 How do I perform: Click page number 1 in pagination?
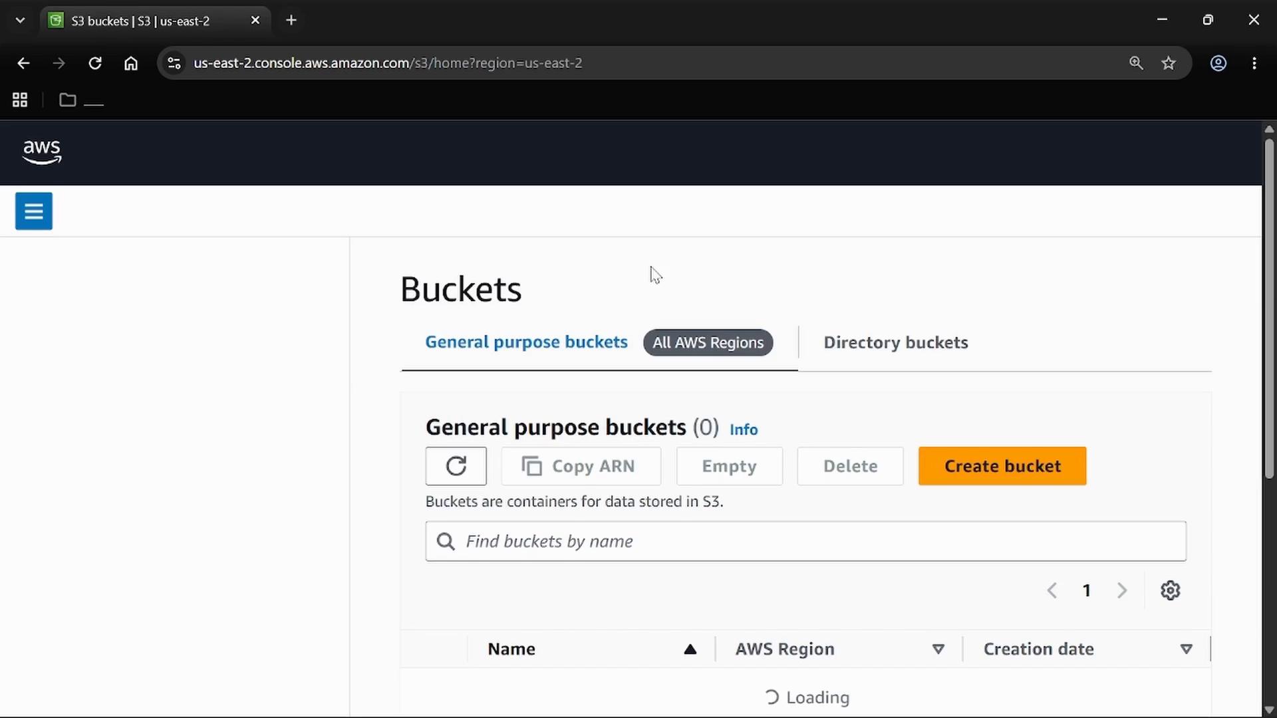tap(1087, 590)
